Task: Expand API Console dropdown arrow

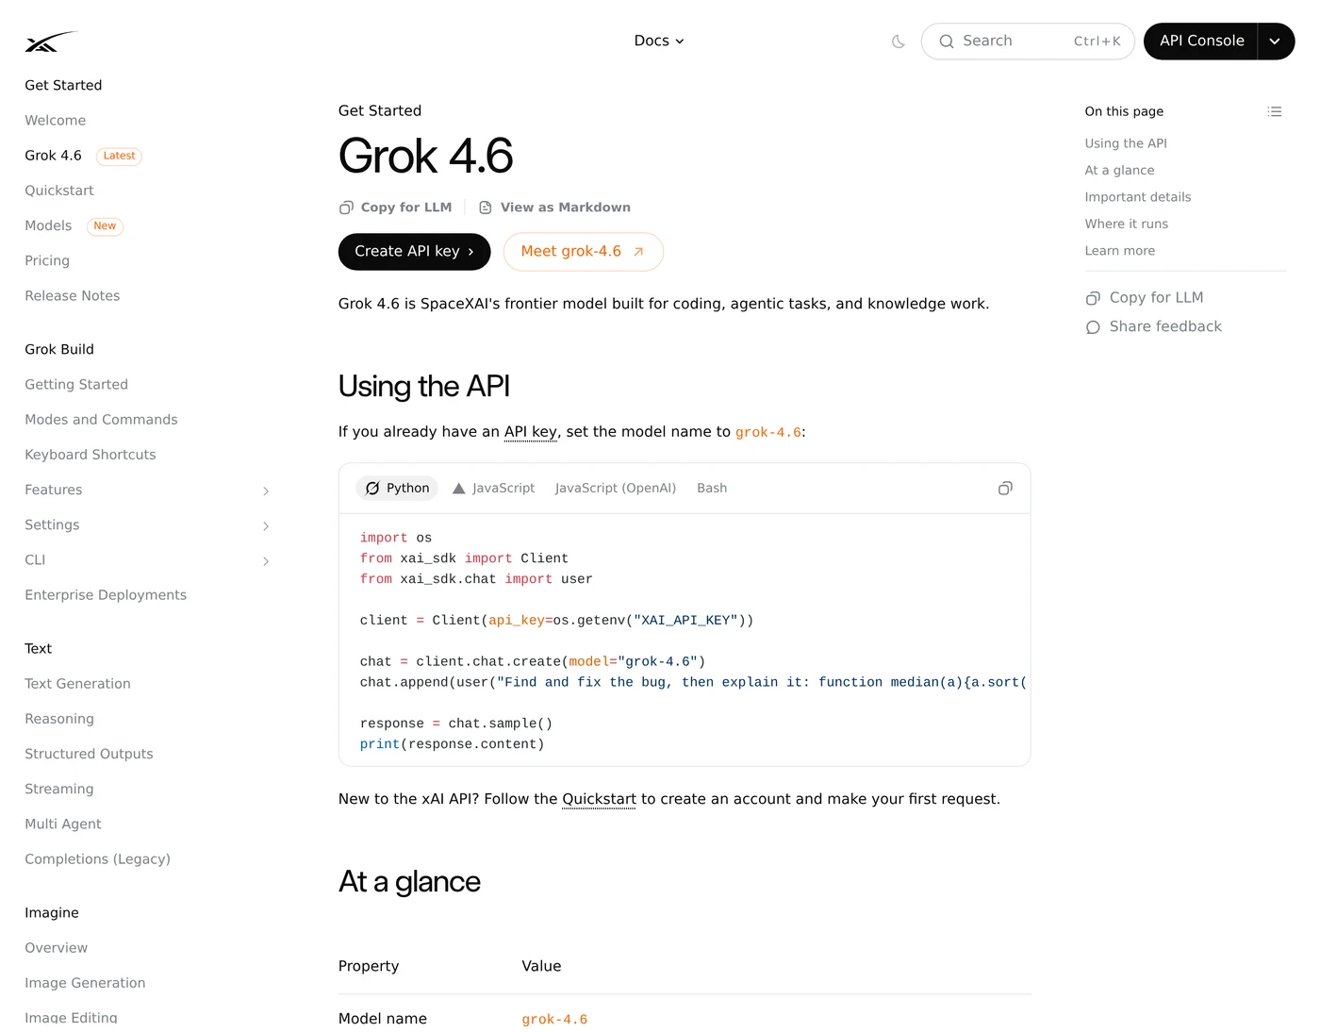Action: [1276, 42]
